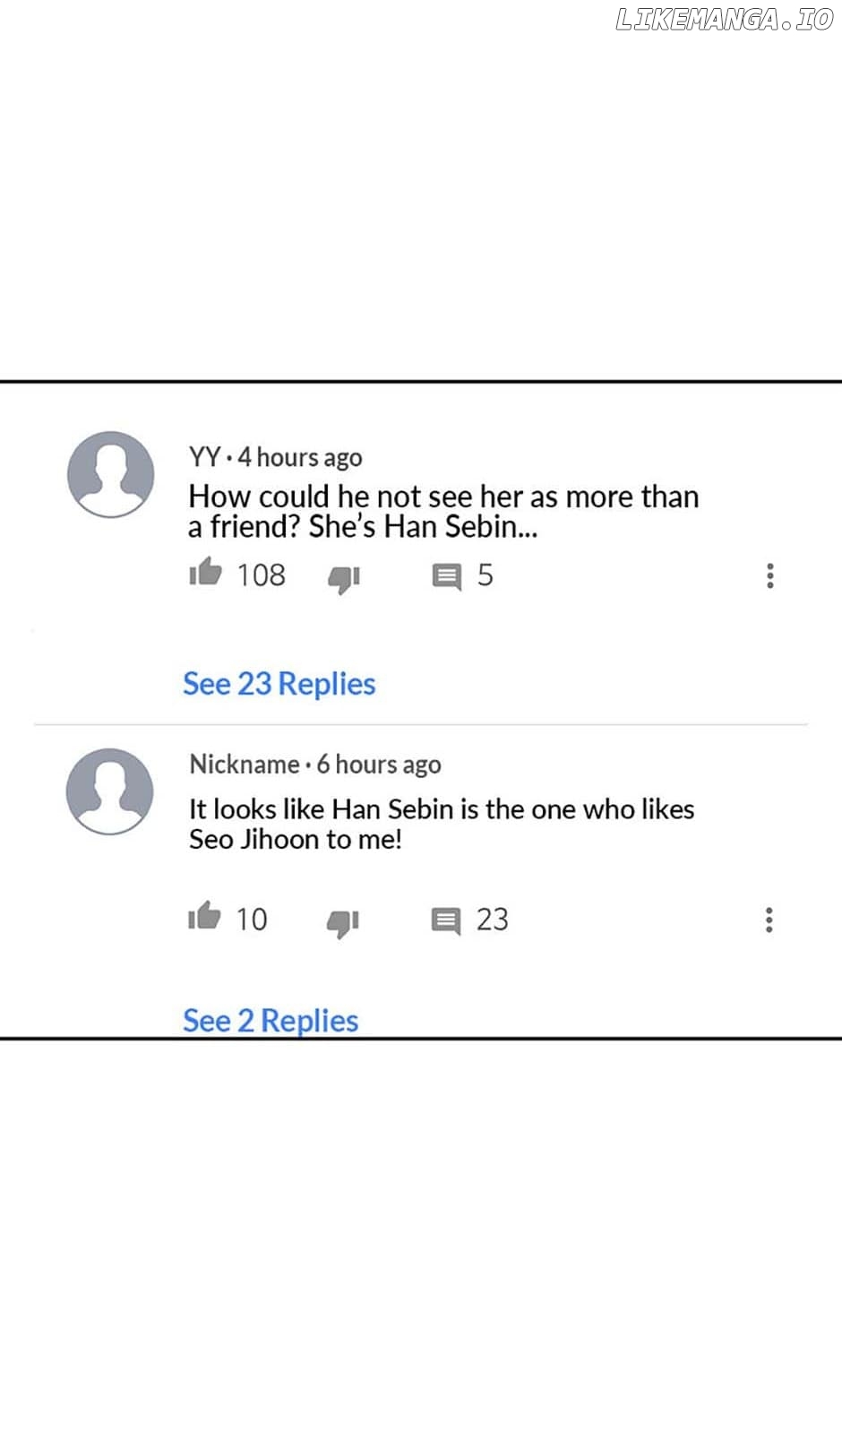The height and width of the screenshot is (1443, 842).
Task: Click the username YY
Action: [x=204, y=457]
